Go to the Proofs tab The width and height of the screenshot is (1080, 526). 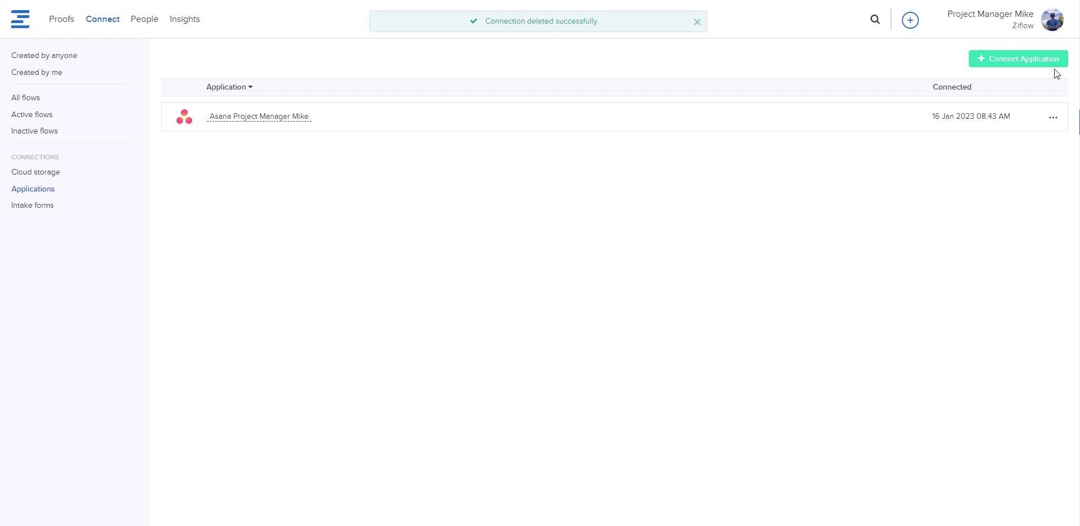(61, 19)
